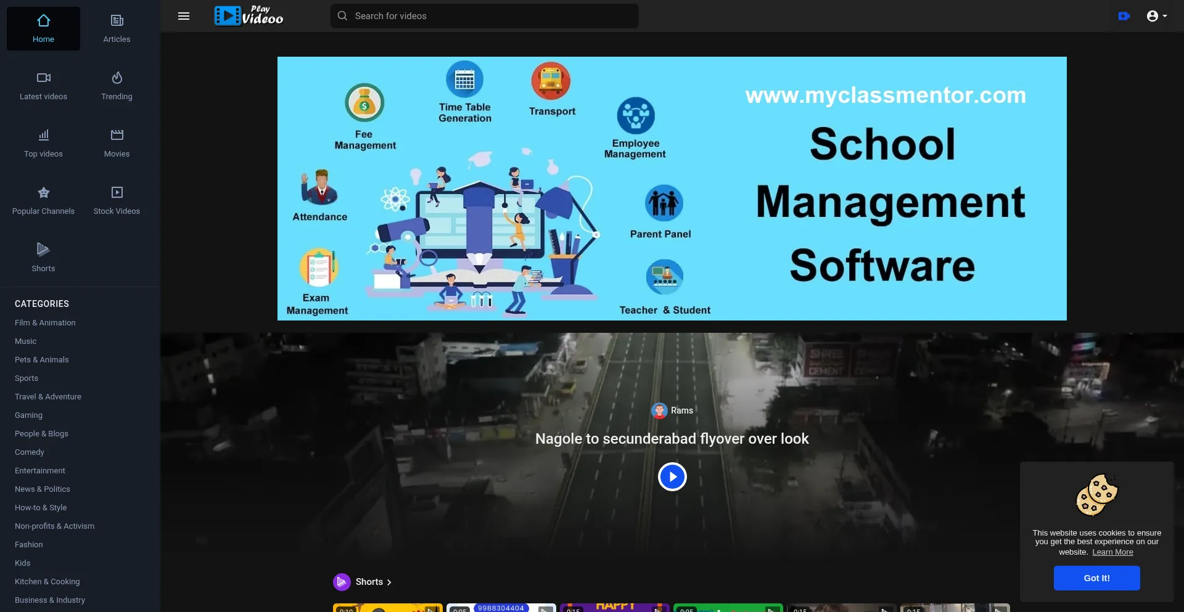Select the Comedy category
Viewport: 1184px width, 612px height.
pyautogui.click(x=30, y=452)
